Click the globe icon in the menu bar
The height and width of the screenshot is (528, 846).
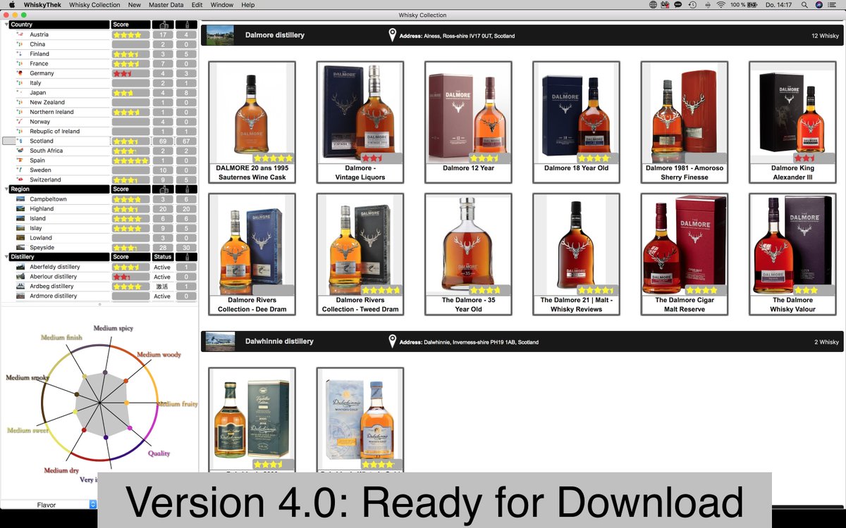click(x=654, y=5)
